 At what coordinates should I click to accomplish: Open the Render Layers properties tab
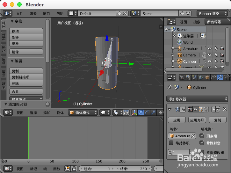click(188, 77)
